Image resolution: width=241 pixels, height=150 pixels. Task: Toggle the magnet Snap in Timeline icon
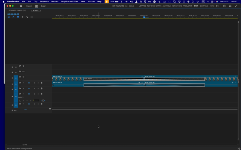point(13,17)
